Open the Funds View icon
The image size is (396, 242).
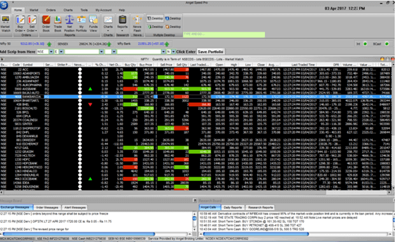tap(93, 24)
